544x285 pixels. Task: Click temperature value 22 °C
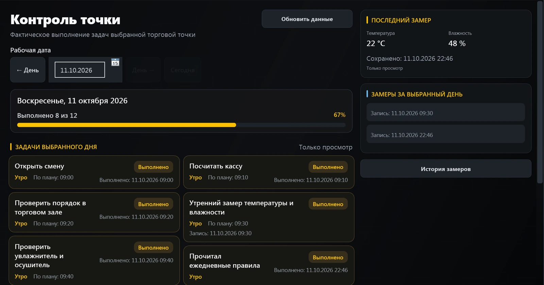coord(376,43)
